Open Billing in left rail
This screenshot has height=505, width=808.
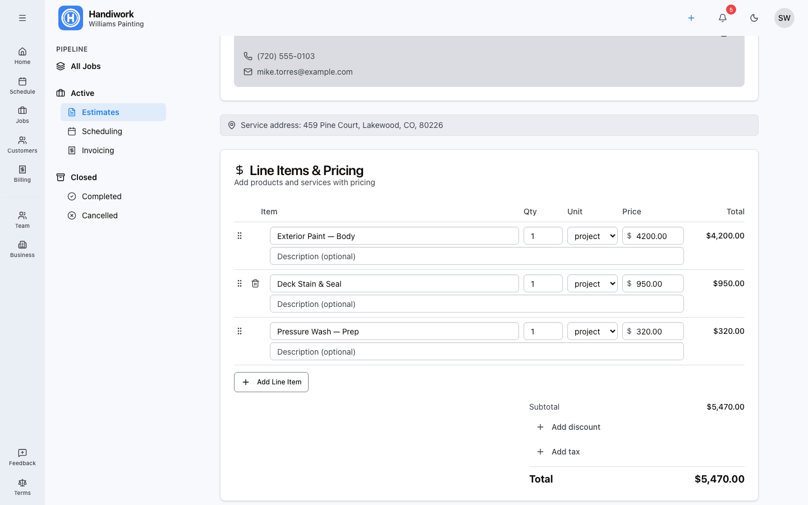click(x=22, y=174)
